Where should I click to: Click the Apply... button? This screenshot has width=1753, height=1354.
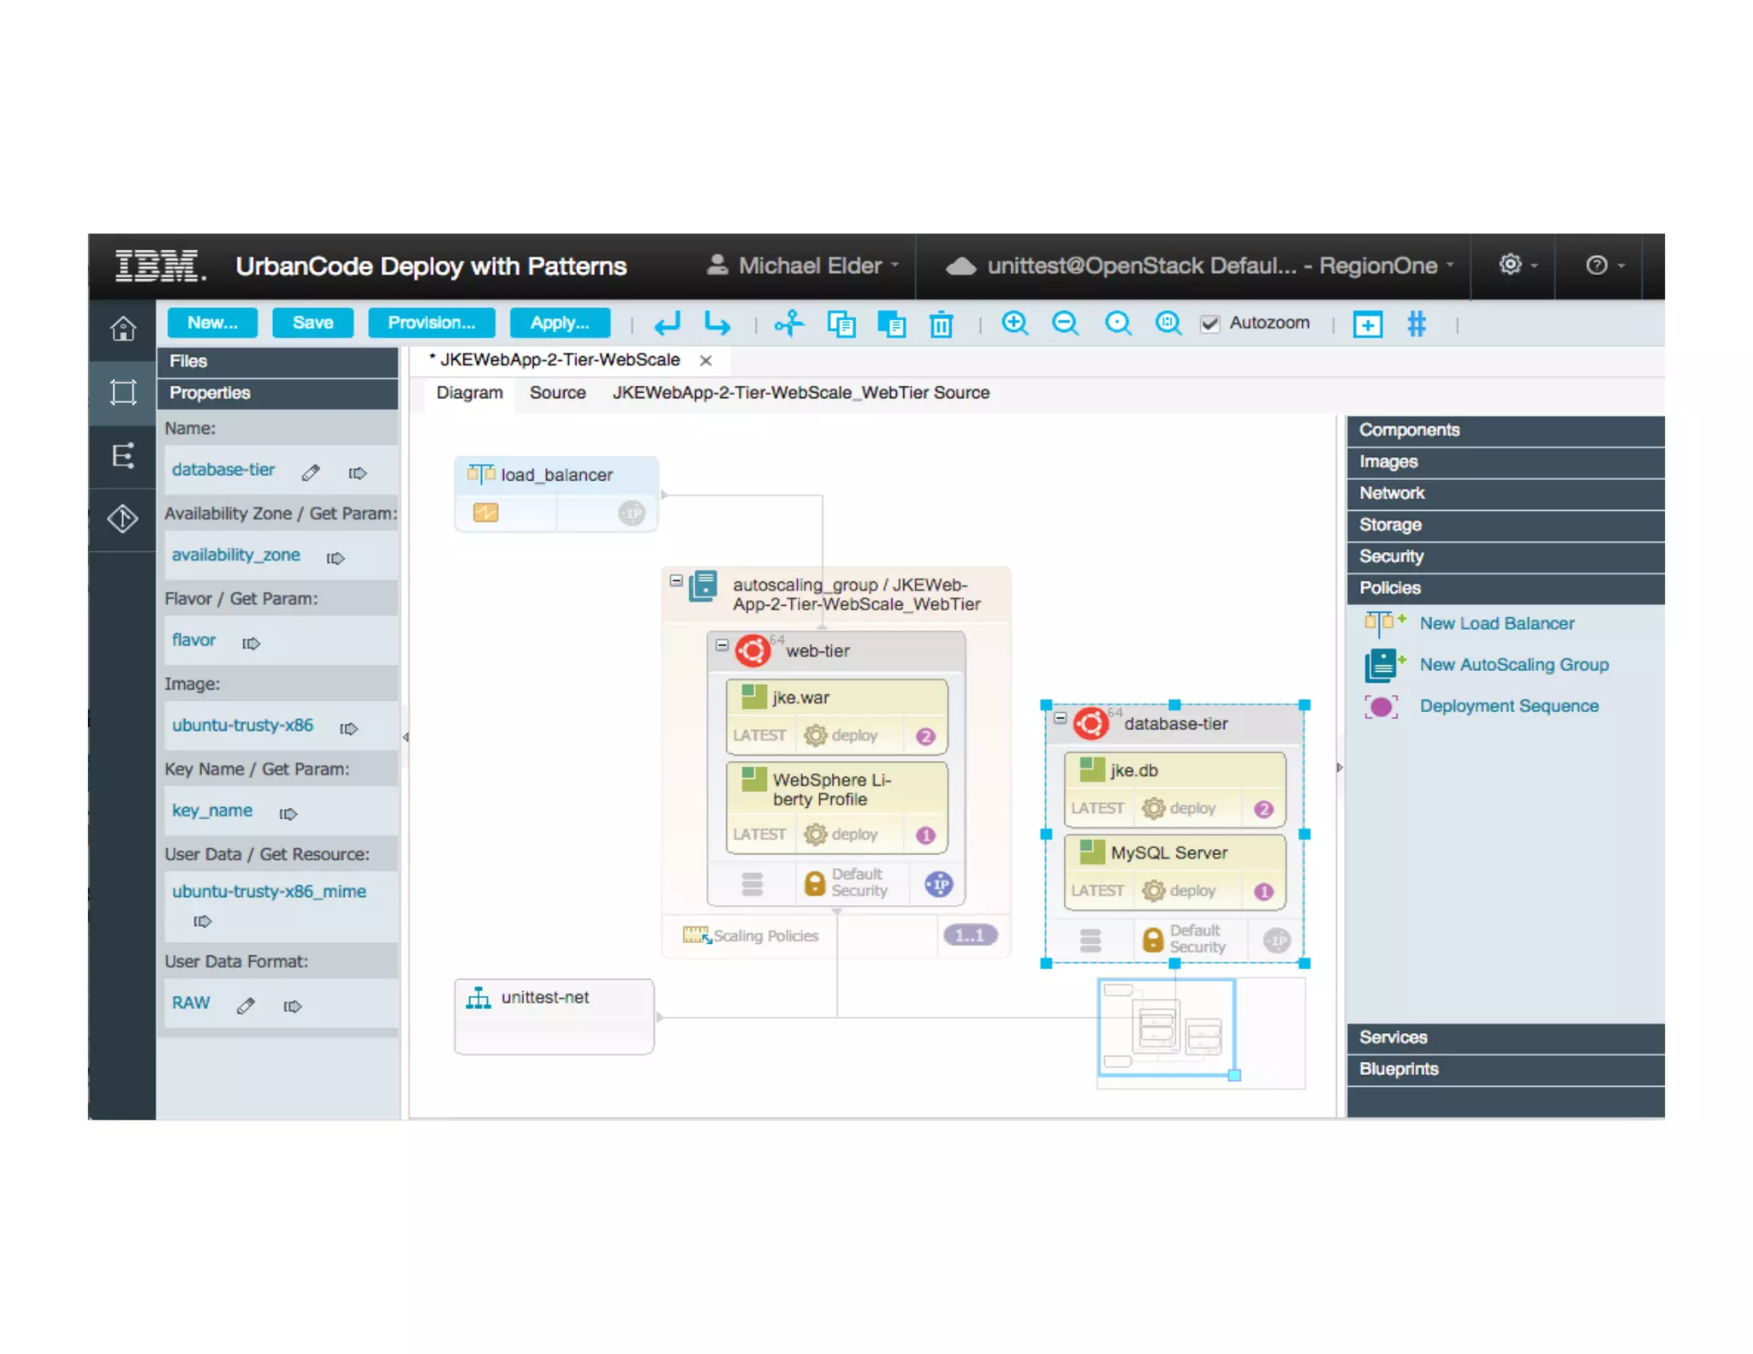click(x=559, y=323)
